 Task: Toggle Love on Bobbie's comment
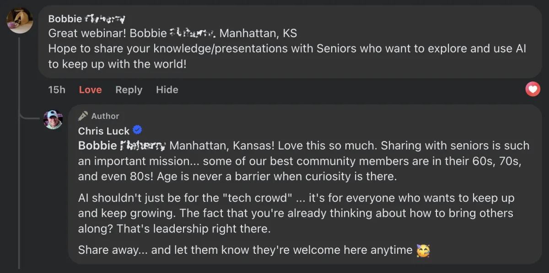click(90, 90)
